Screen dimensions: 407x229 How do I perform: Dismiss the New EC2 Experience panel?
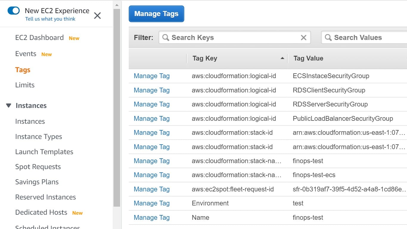click(97, 16)
